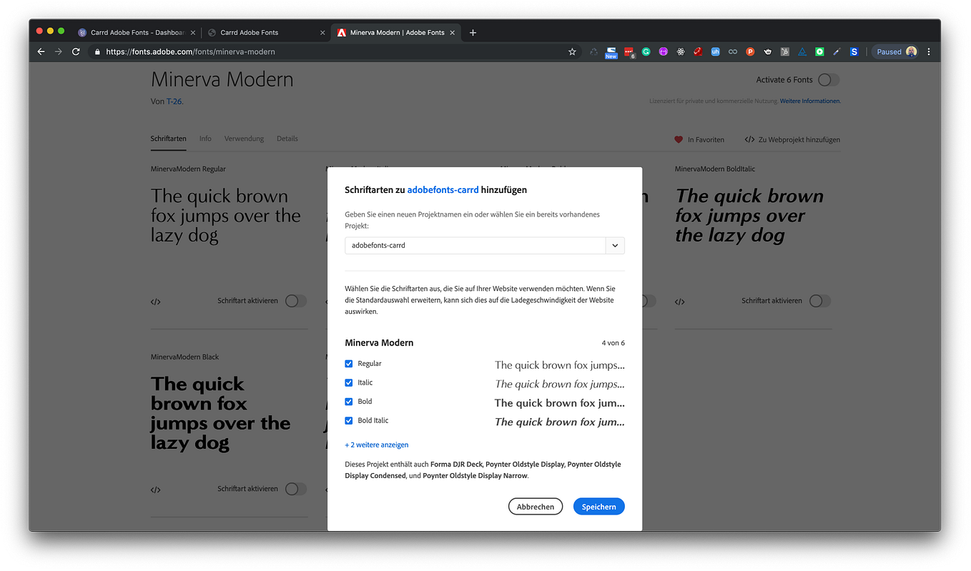Viewport: 971px width, 571px height.
Task: Open the React Developer Tools extension
Action: pyautogui.click(x=681, y=51)
